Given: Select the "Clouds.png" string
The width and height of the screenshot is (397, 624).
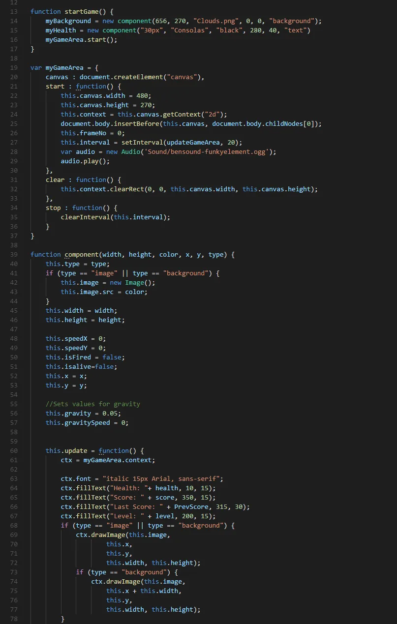Looking at the screenshot, I should pos(216,21).
